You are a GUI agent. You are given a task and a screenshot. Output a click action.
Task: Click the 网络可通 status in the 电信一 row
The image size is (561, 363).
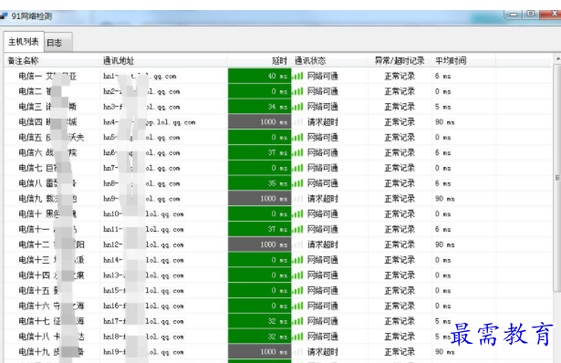323,77
